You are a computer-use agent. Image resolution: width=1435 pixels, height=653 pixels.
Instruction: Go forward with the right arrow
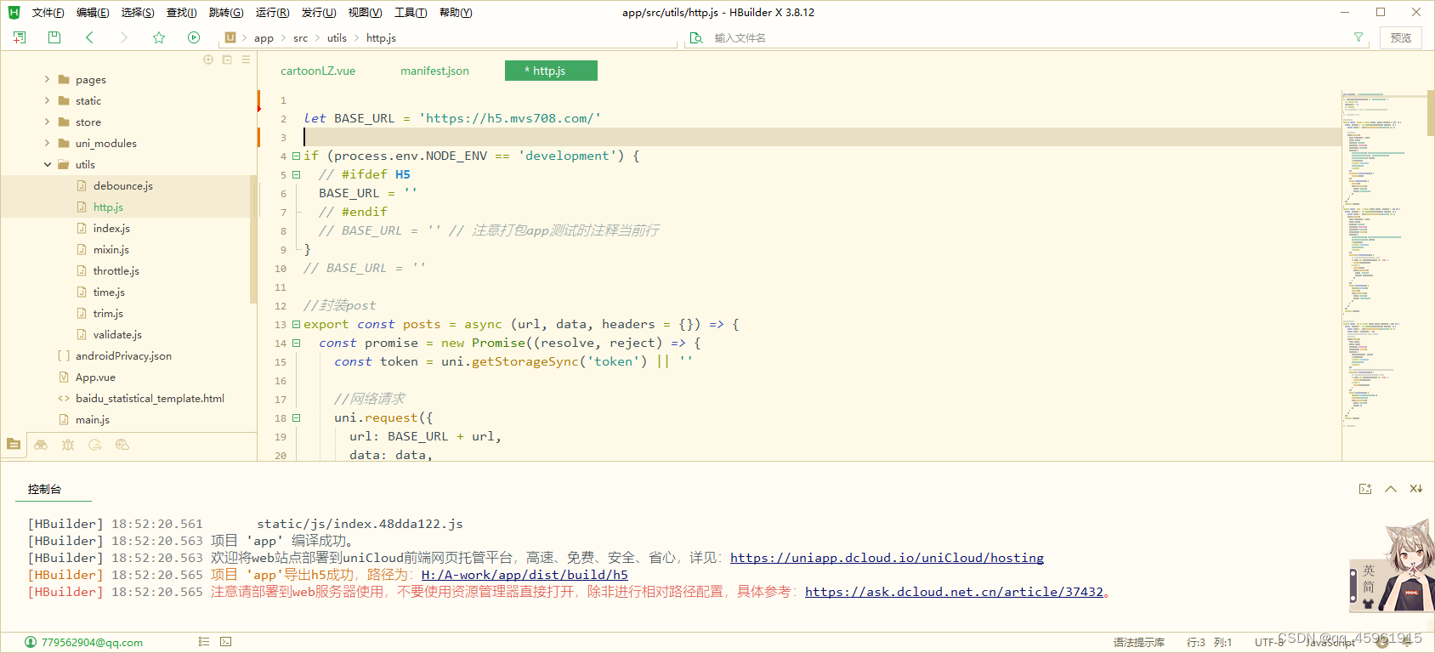pos(124,37)
